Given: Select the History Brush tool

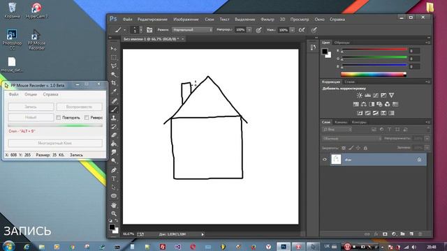Looking at the screenshot, I should click(114, 126).
